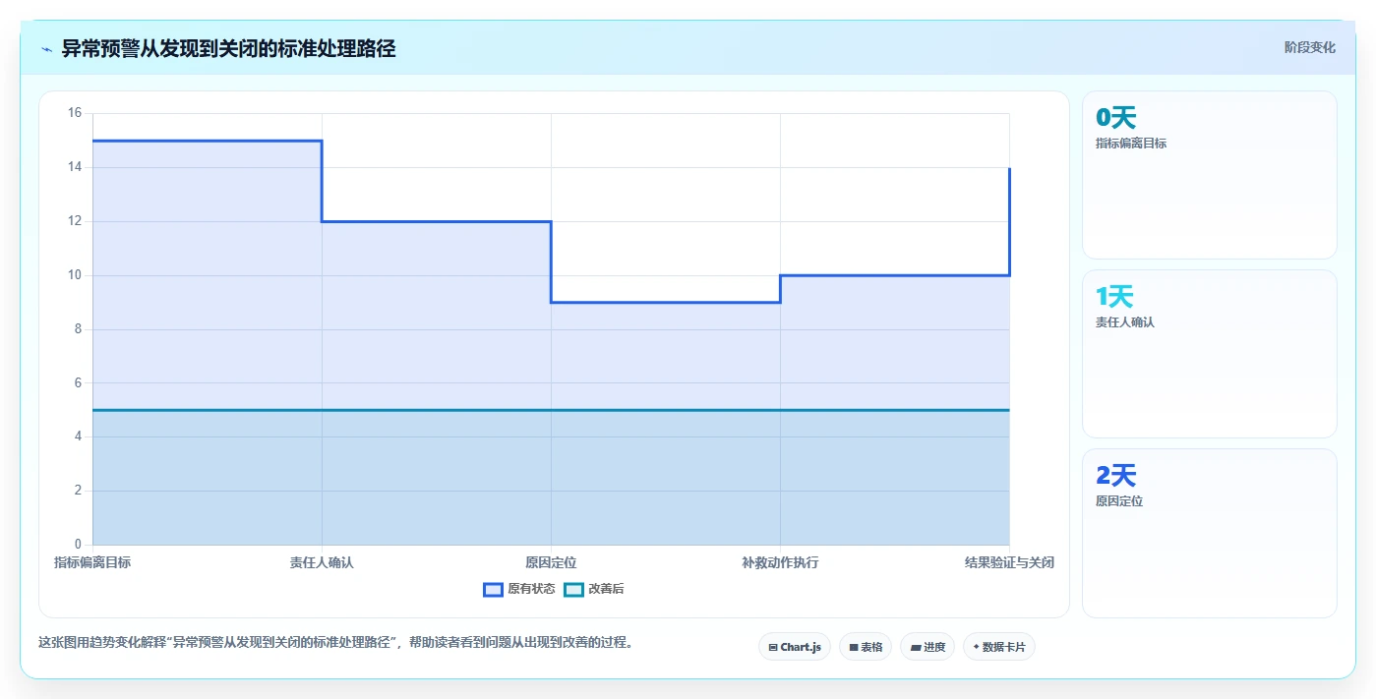Click the y-axis value 10
1376x699 pixels.
(x=75, y=275)
